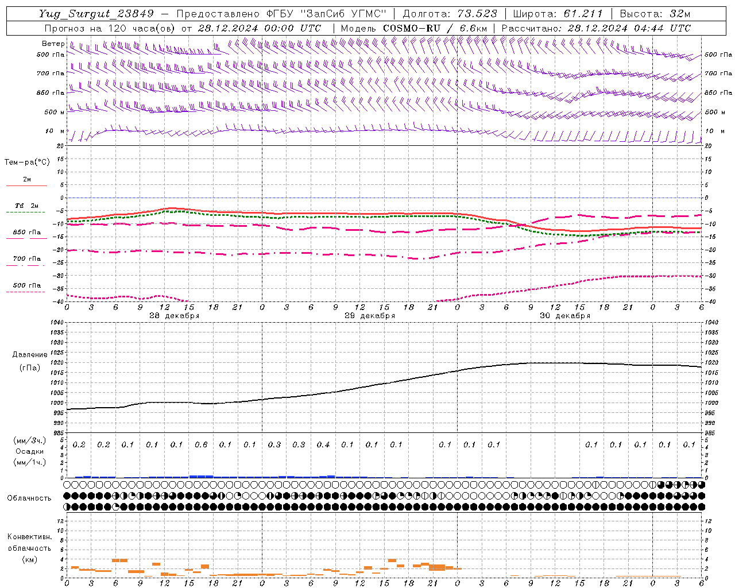
Task: Click the 500 м wind level label on left
Action: point(55,112)
